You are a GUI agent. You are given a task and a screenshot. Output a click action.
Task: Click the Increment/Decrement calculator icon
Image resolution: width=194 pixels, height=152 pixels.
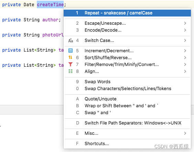[x=71, y=51]
